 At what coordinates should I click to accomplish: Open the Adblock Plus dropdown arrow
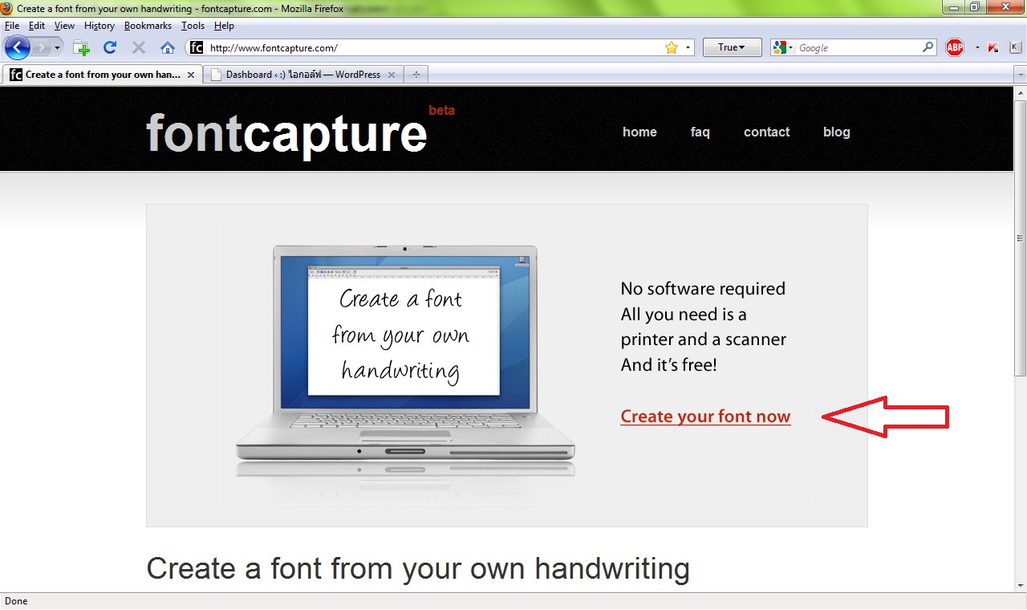(977, 48)
